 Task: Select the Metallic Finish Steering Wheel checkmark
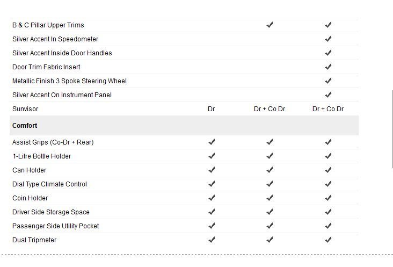coord(328,81)
